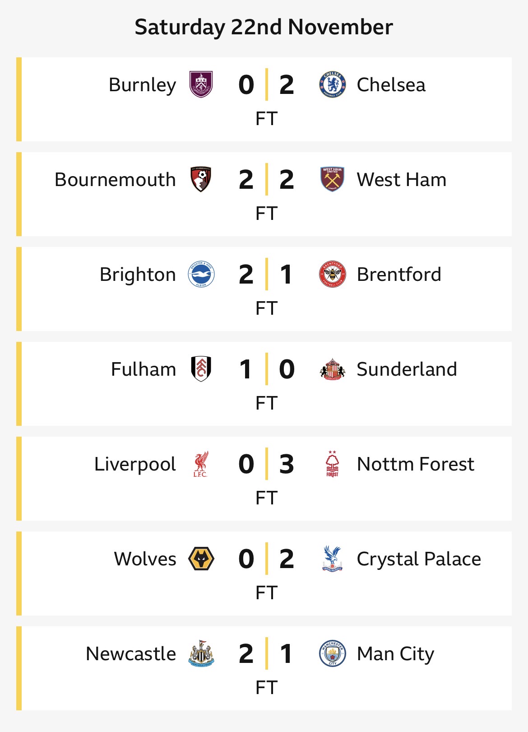
Task: Click the Wolves wolf head badge
Action: click(201, 559)
